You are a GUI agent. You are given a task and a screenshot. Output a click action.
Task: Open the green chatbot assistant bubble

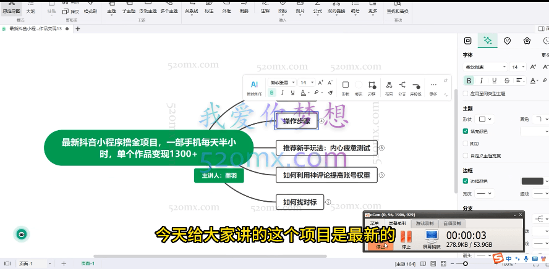pos(22,234)
